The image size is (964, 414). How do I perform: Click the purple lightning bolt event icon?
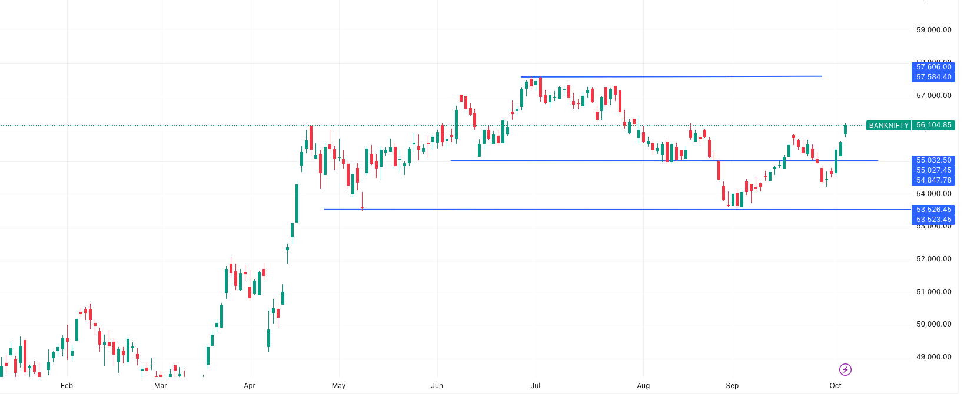click(845, 369)
